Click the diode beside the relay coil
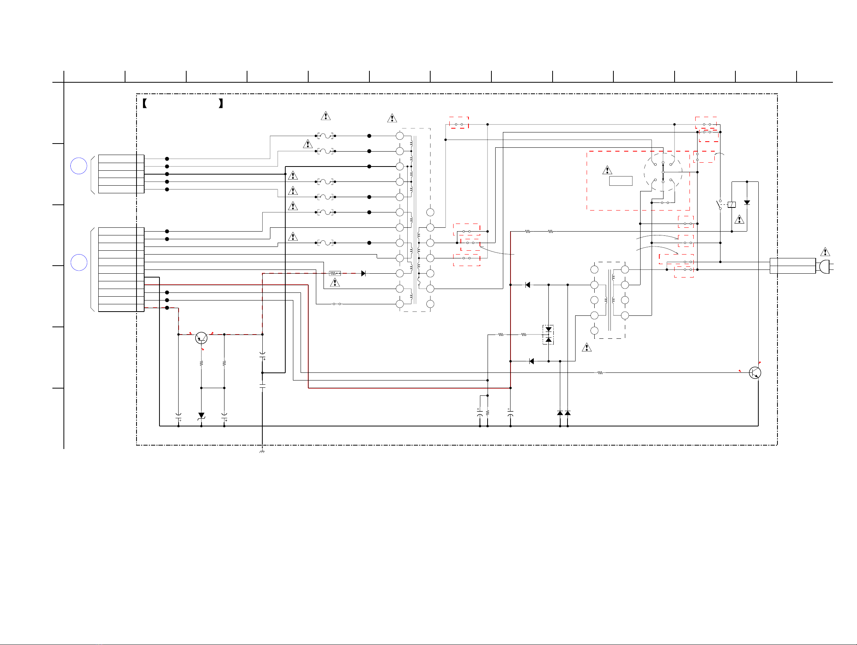 [747, 202]
